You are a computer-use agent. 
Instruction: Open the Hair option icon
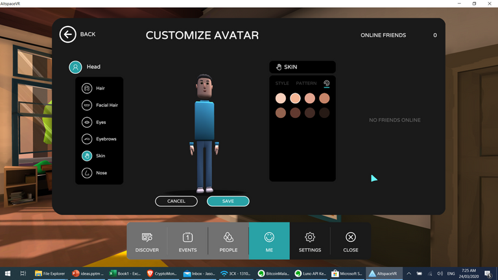(87, 88)
